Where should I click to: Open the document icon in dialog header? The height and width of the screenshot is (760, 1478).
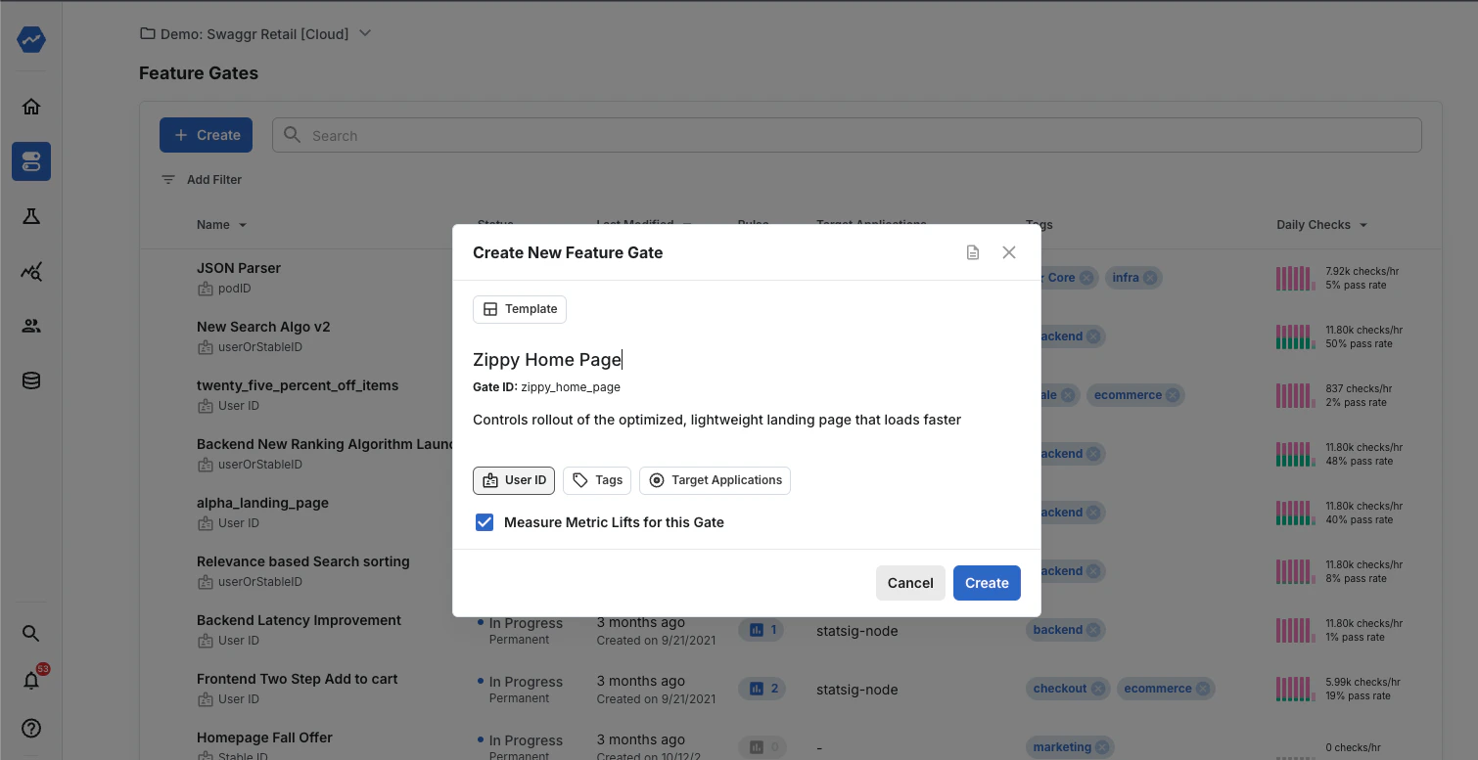tap(973, 251)
